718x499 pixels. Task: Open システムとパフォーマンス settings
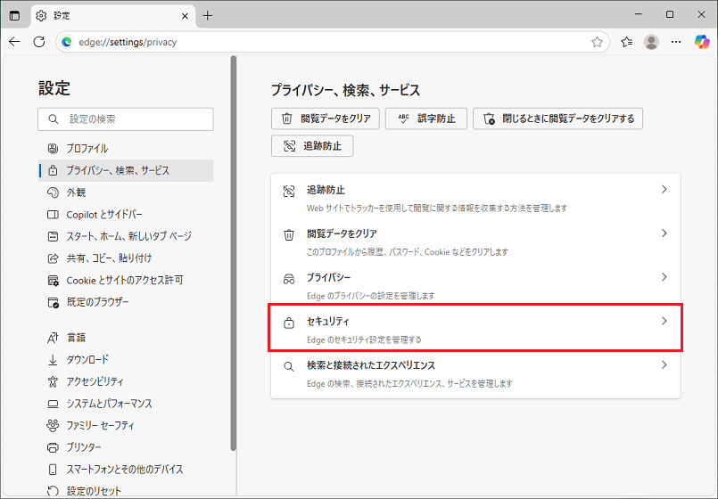(126, 404)
